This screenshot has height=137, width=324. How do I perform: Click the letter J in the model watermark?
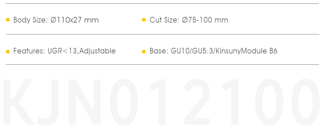[48, 102]
